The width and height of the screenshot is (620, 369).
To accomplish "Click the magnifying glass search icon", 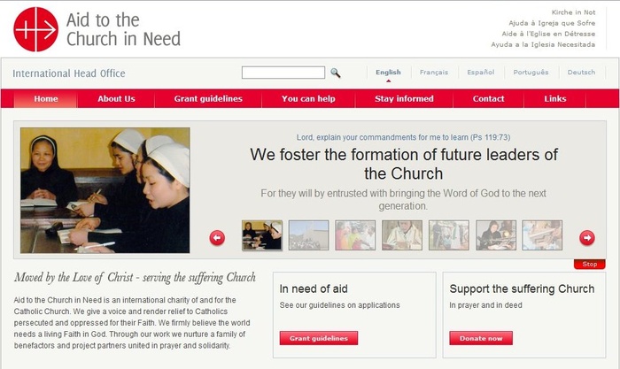I will [x=336, y=73].
